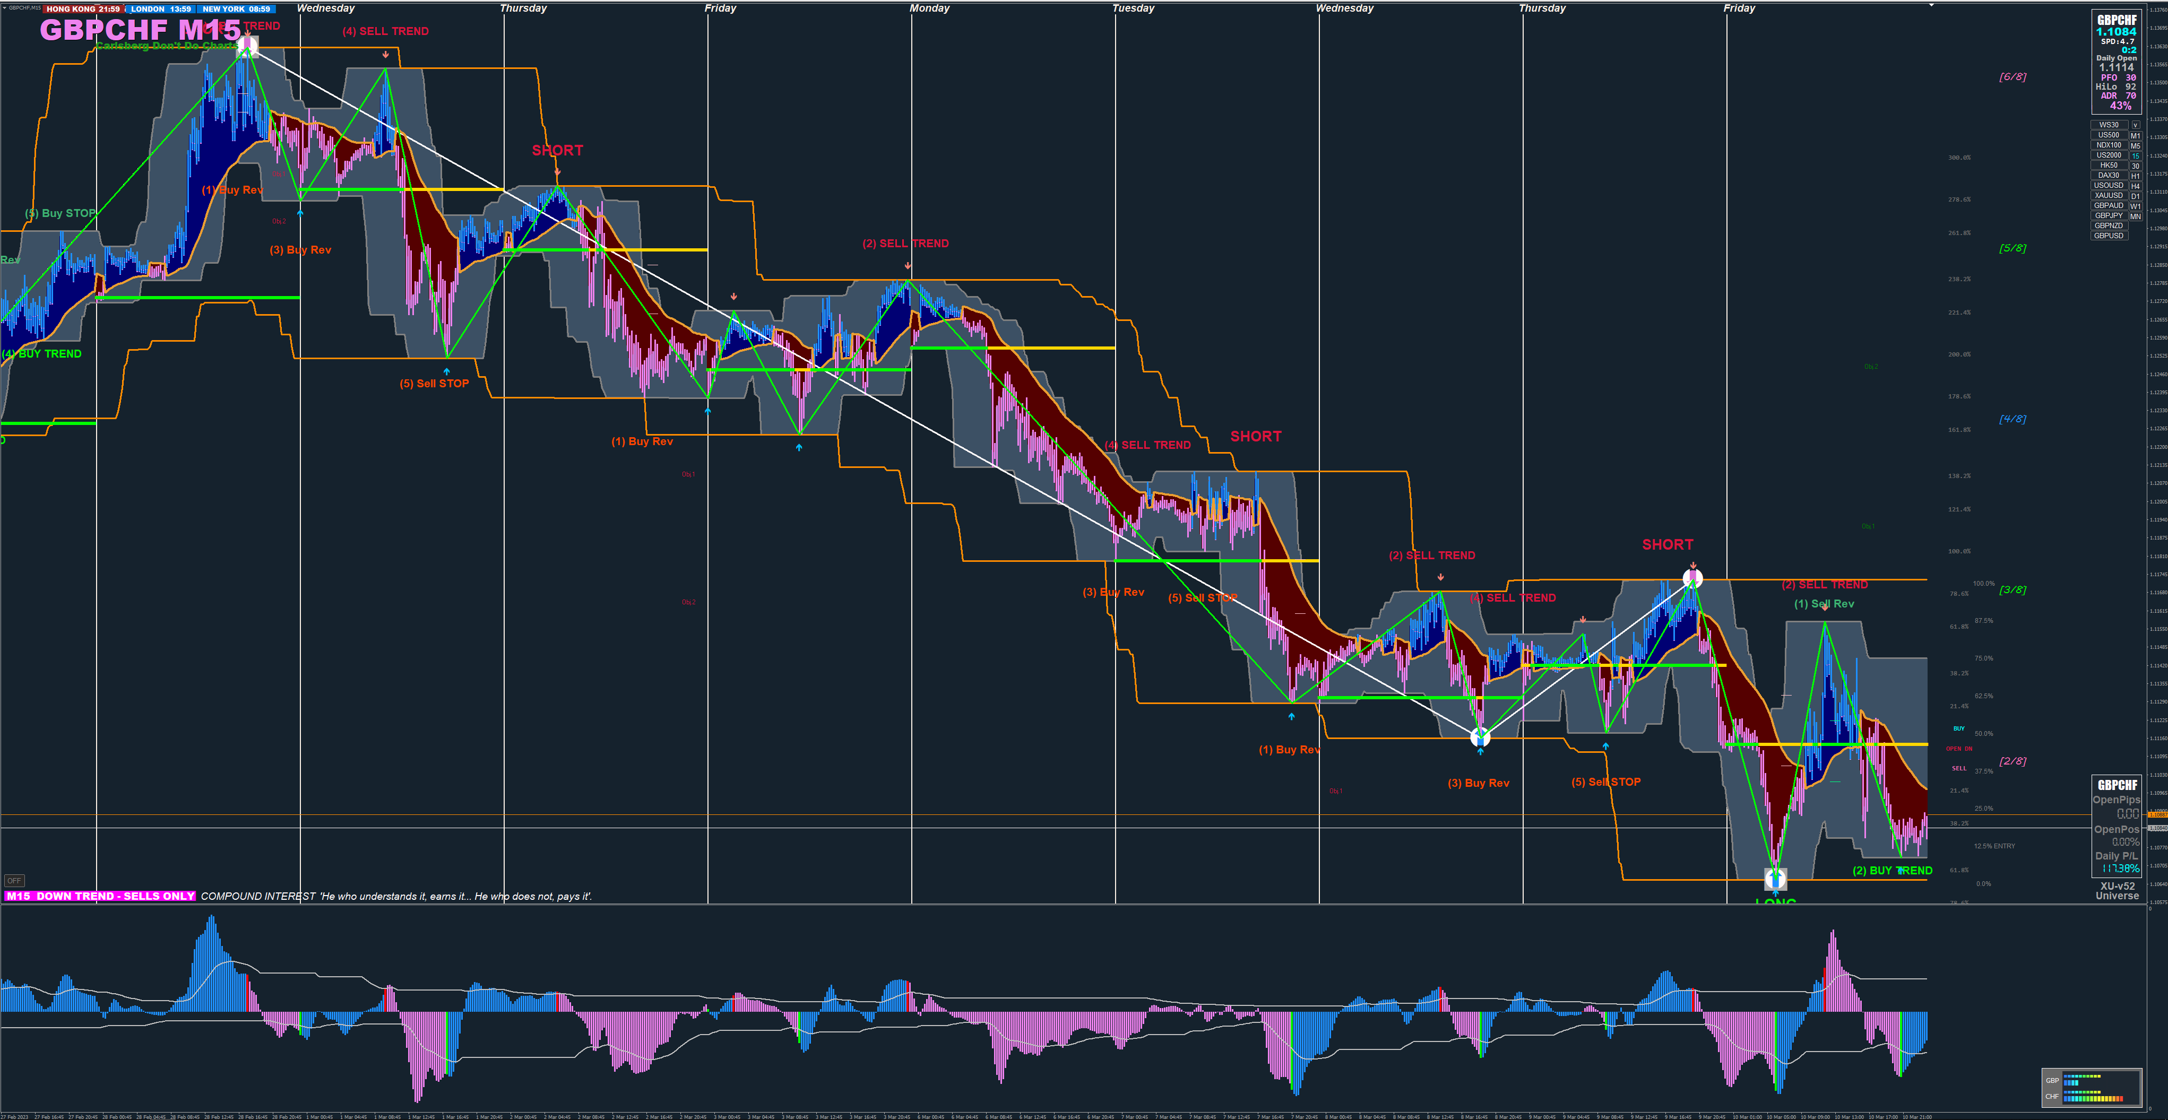The height and width of the screenshot is (1120, 2168).
Task: Click the red down arrow below (4) SELL TREND
Action: pos(385,55)
